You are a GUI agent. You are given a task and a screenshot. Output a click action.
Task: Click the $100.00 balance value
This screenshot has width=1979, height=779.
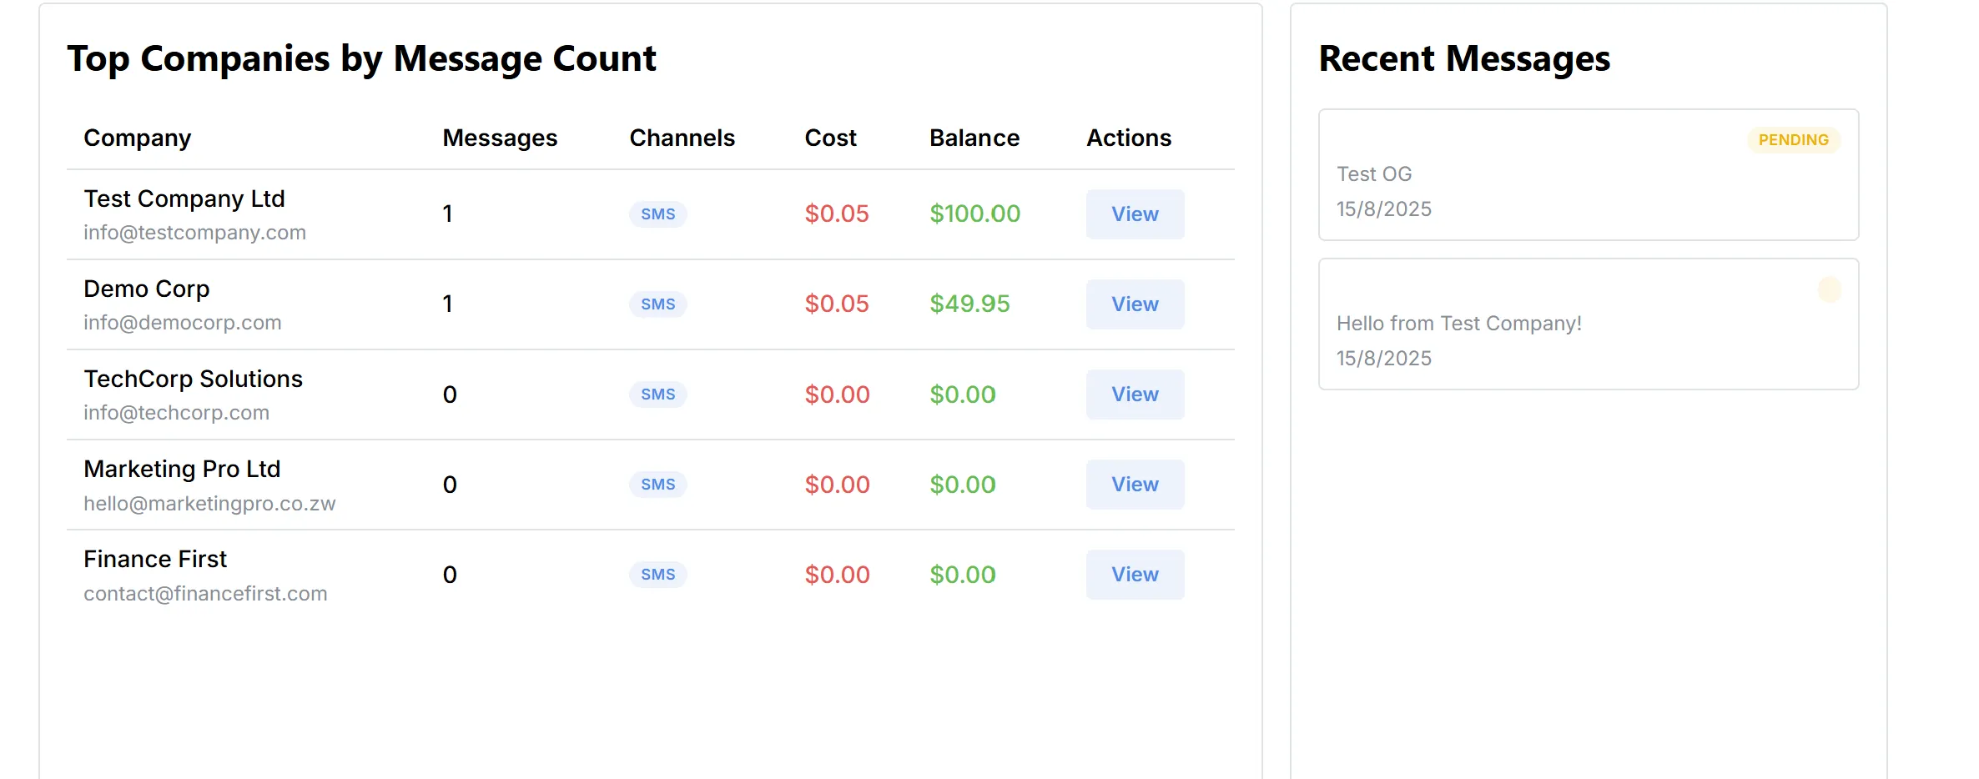[x=974, y=214]
